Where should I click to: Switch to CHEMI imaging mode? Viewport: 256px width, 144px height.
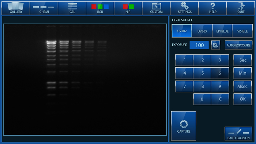[44, 8]
